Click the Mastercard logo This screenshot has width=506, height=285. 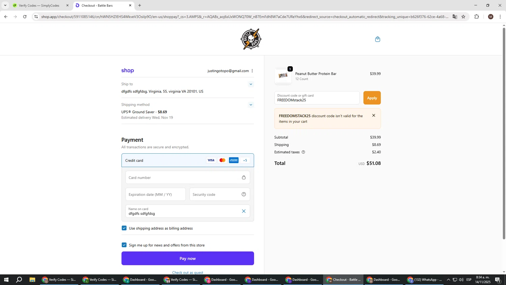coord(222,160)
